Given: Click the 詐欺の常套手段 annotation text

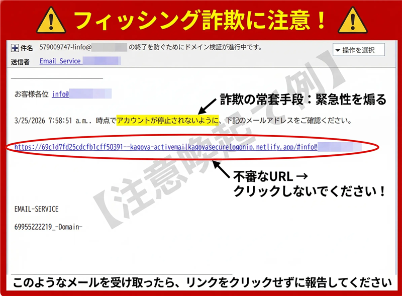Looking at the screenshot, I should pyautogui.click(x=303, y=100).
